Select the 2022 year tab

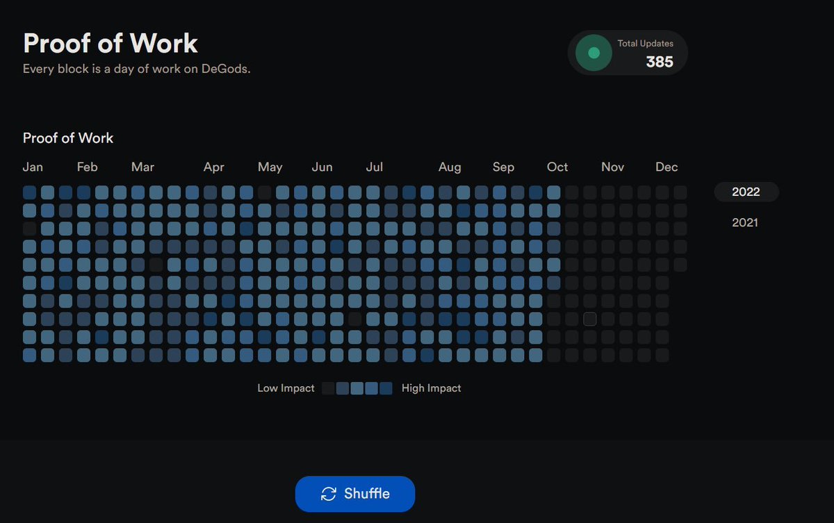[x=746, y=192]
